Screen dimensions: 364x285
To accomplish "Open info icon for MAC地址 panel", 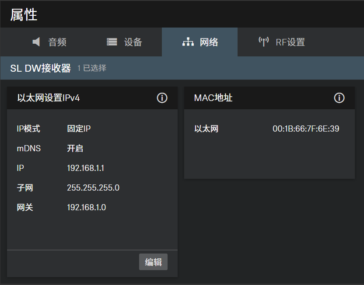I will [x=339, y=98].
